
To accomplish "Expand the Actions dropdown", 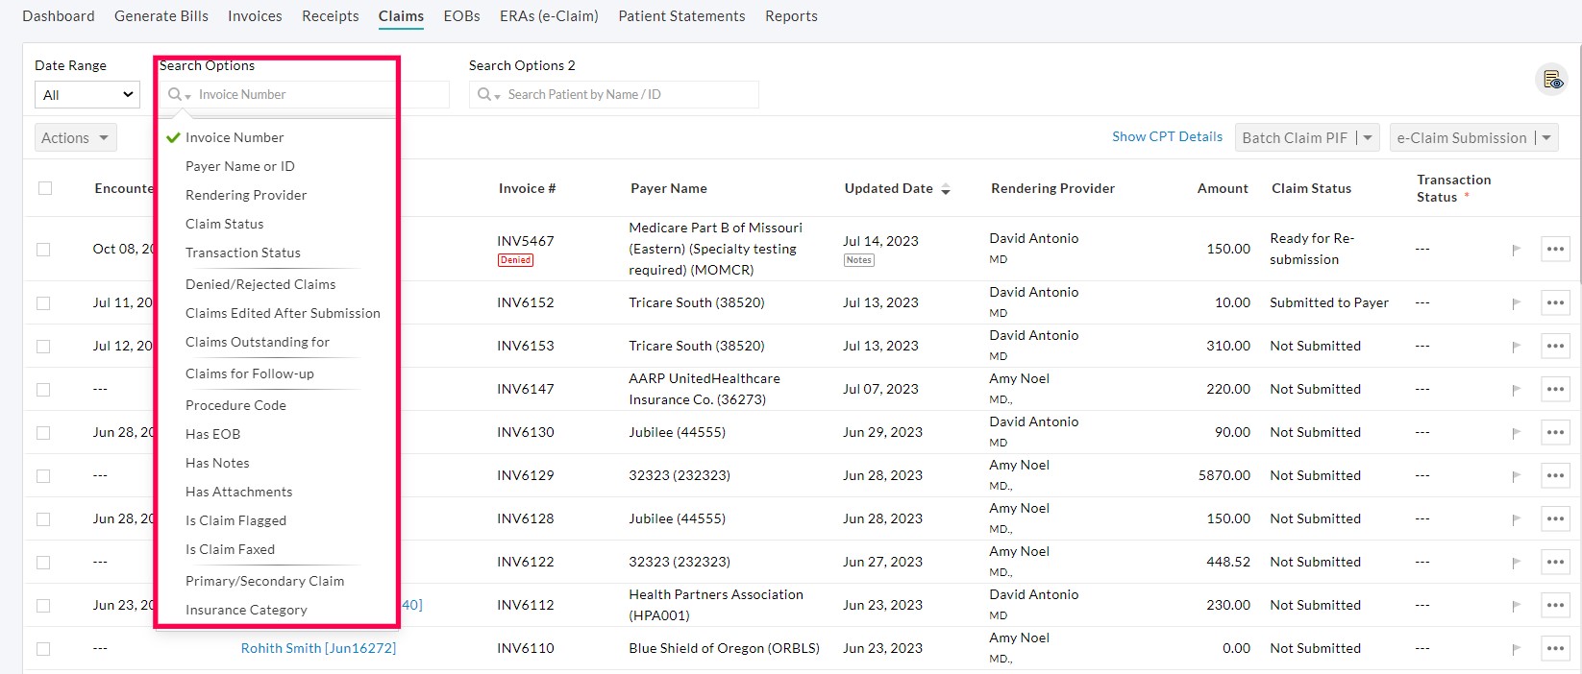I will 75,138.
